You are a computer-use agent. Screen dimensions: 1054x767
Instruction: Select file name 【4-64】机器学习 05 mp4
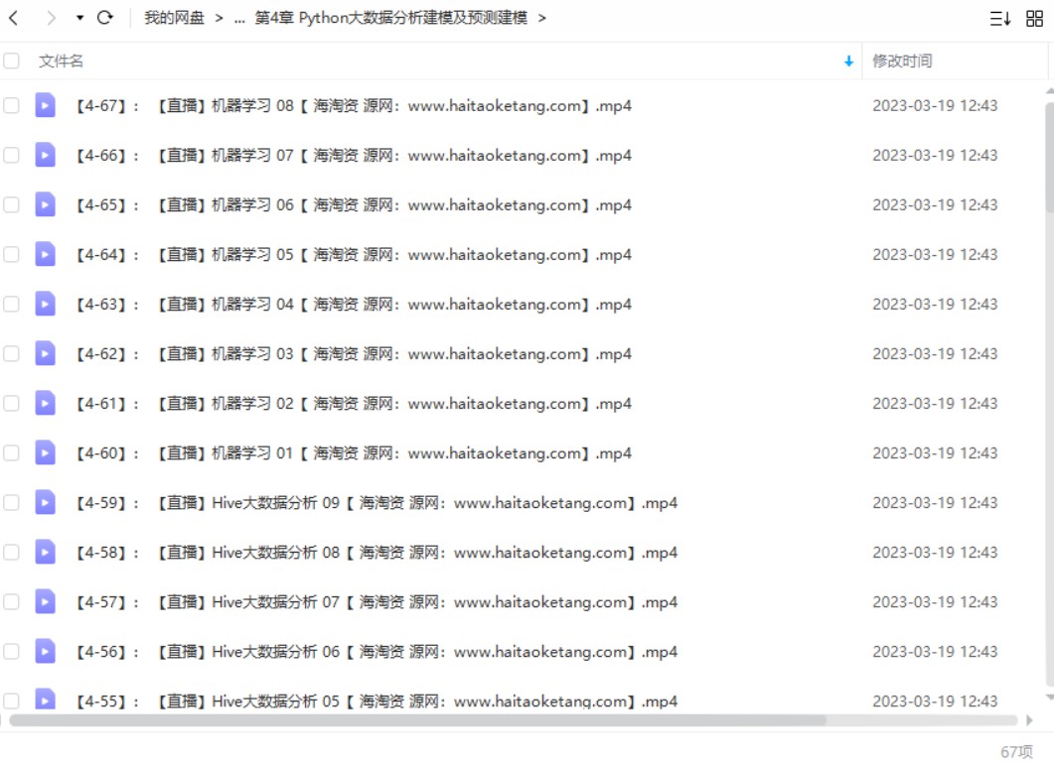coord(353,255)
